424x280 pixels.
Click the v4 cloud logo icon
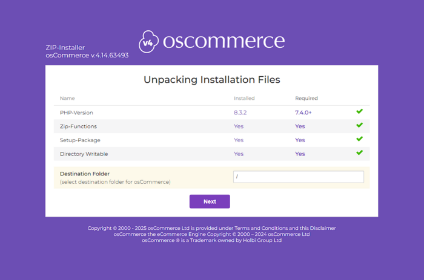point(148,42)
